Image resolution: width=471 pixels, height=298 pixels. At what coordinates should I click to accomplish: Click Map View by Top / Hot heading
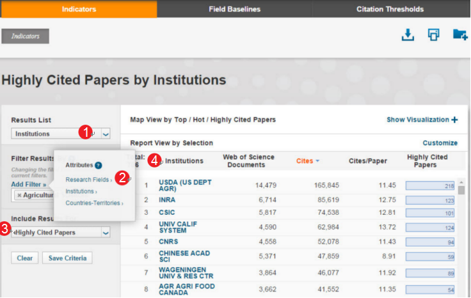tap(203, 120)
